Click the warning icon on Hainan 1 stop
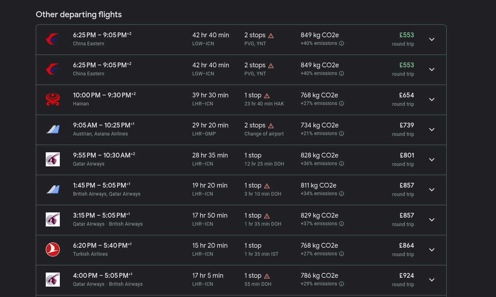The height and width of the screenshot is (297, 496). pyautogui.click(x=267, y=96)
